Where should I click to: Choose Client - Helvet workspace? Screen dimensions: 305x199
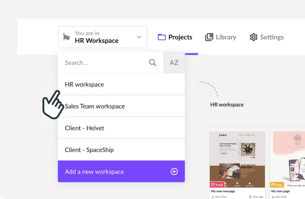point(121,128)
